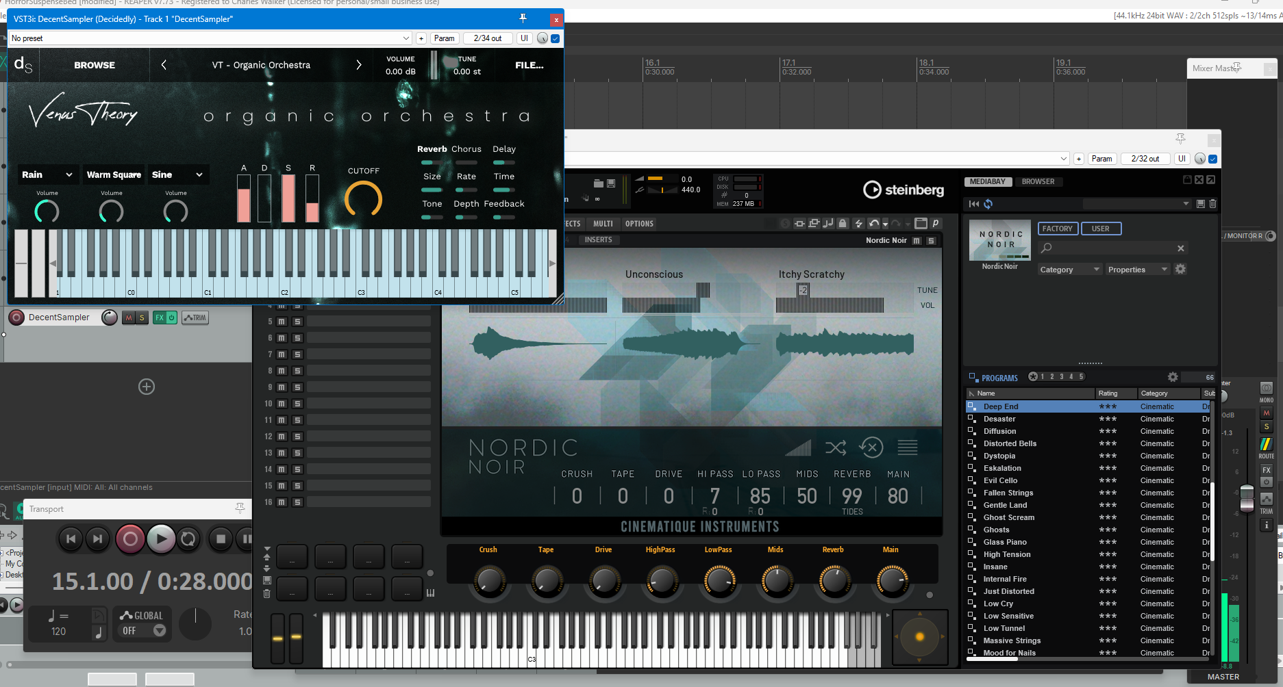Click BROWSE in DecentSampler
Screen dimensions: 1283x687
click(x=95, y=65)
